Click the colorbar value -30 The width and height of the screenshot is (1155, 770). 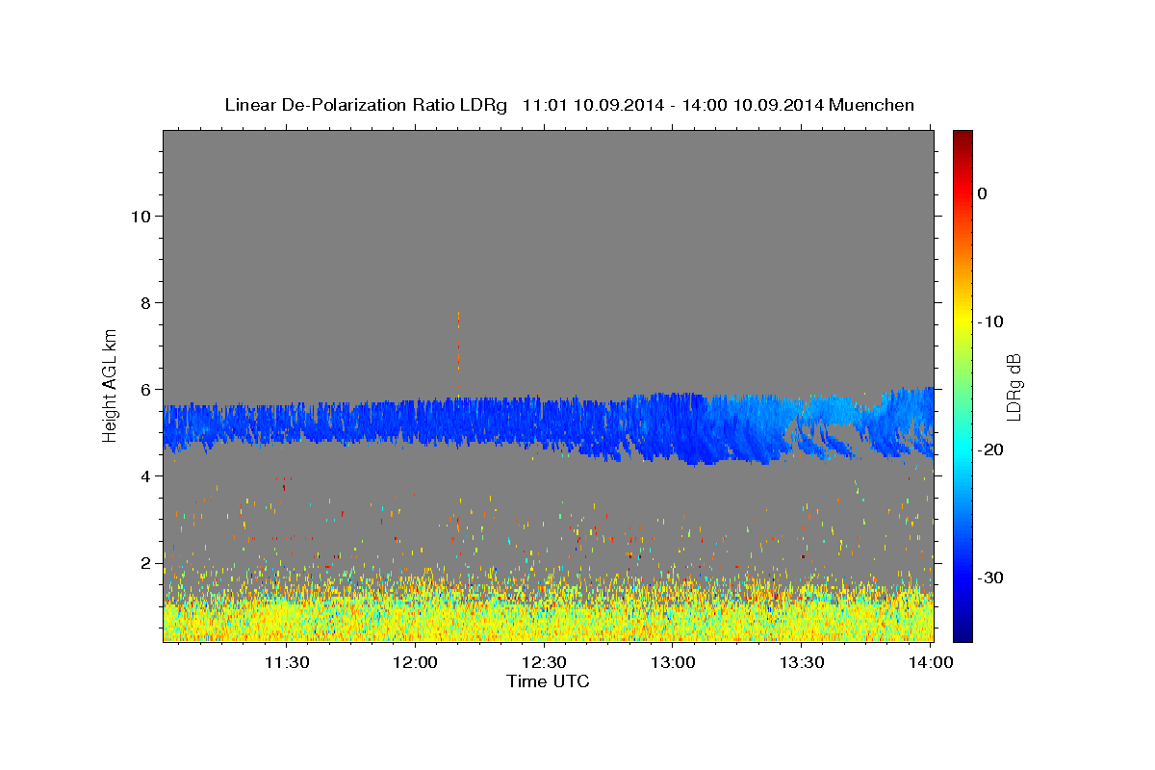tap(991, 577)
